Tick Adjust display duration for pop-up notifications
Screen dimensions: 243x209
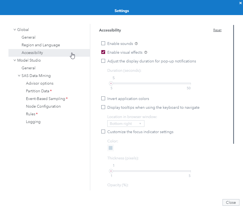tap(103, 61)
